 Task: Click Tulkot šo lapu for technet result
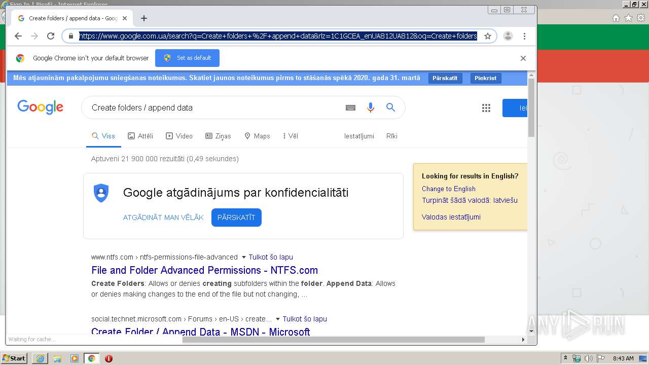click(x=305, y=319)
